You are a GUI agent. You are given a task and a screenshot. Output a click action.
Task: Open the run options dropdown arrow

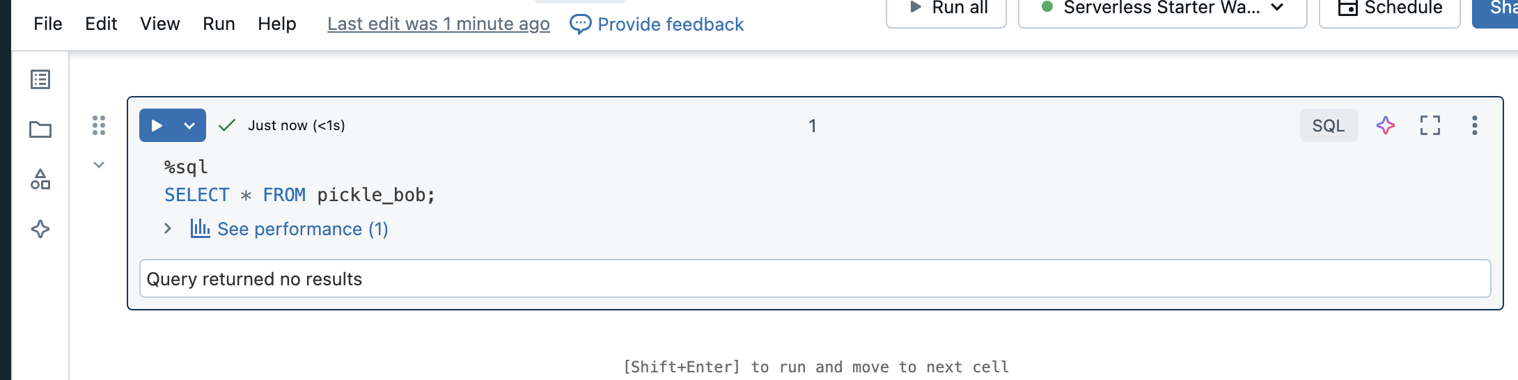[189, 125]
